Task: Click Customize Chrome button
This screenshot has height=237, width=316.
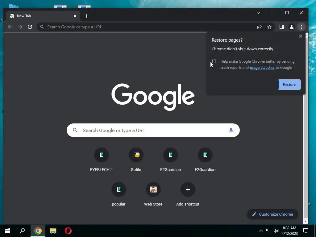Action: 272,214
